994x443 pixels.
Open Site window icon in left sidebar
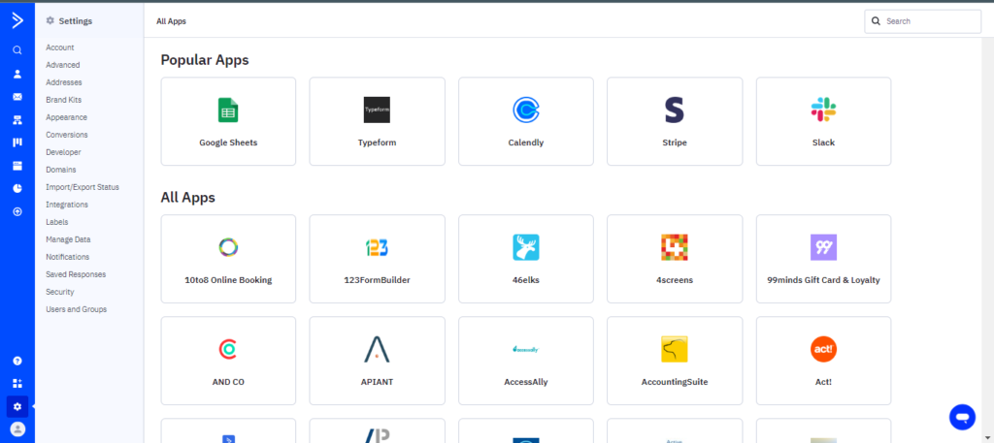[17, 166]
